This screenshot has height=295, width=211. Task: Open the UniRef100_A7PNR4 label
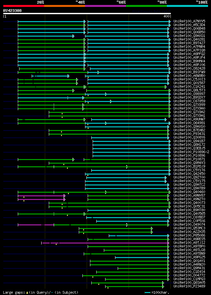pyautogui.click(x=189, y=47)
